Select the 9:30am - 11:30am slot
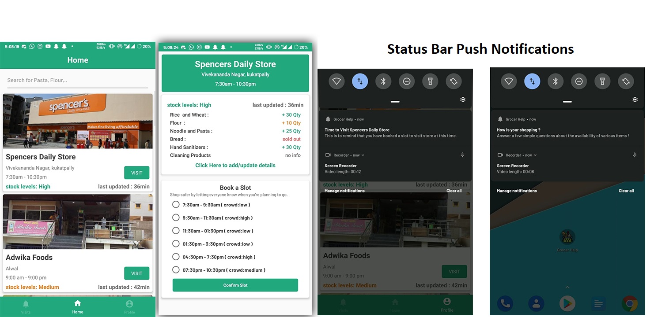The image size is (654, 317). (x=176, y=217)
